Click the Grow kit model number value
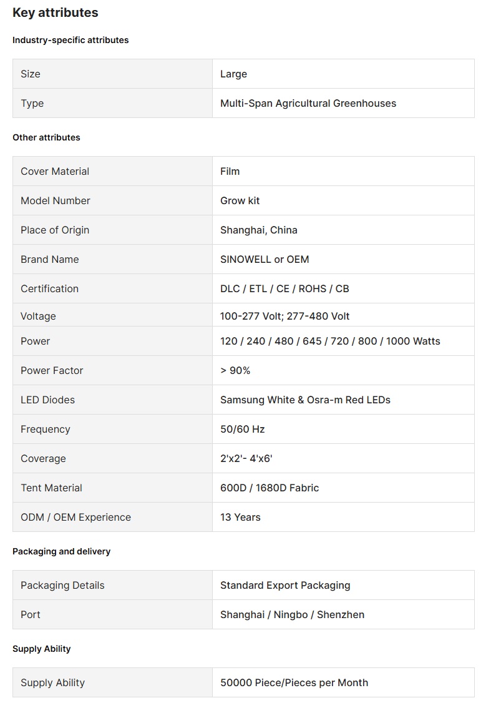 coord(240,200)
